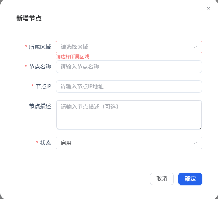Click the red 请选择所属区域 error message

point(72,57)
